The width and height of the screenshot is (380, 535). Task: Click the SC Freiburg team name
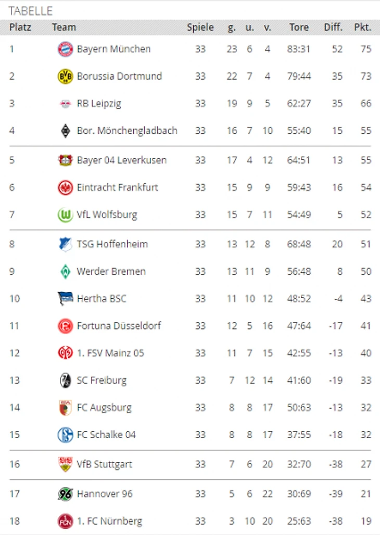point(102,380)
